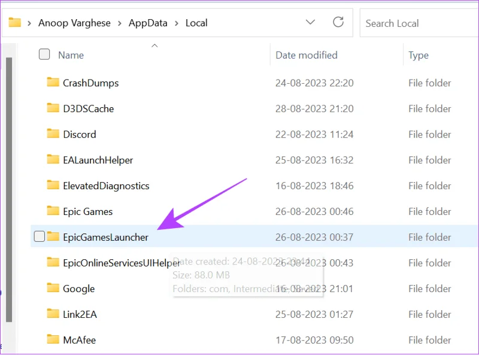Click the McAfee folder icon
This screenshot has width=479, height=355.
53,339
